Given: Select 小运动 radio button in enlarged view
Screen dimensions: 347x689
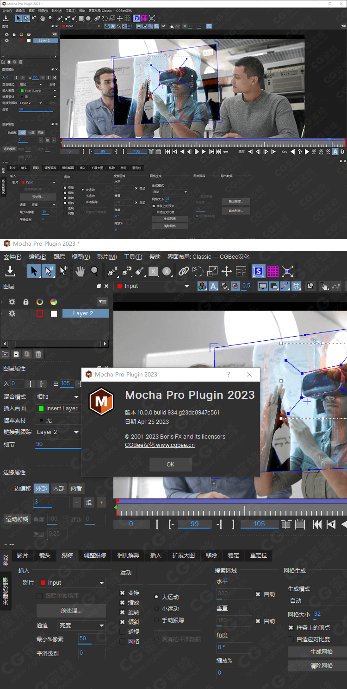Looking at the screenshot, I should (157, 609).
